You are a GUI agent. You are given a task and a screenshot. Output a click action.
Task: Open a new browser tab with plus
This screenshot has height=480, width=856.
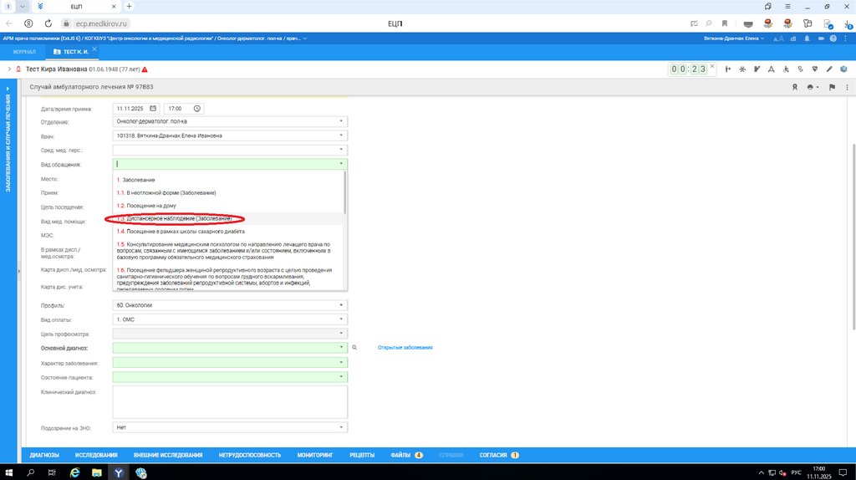tap(129, 7)
